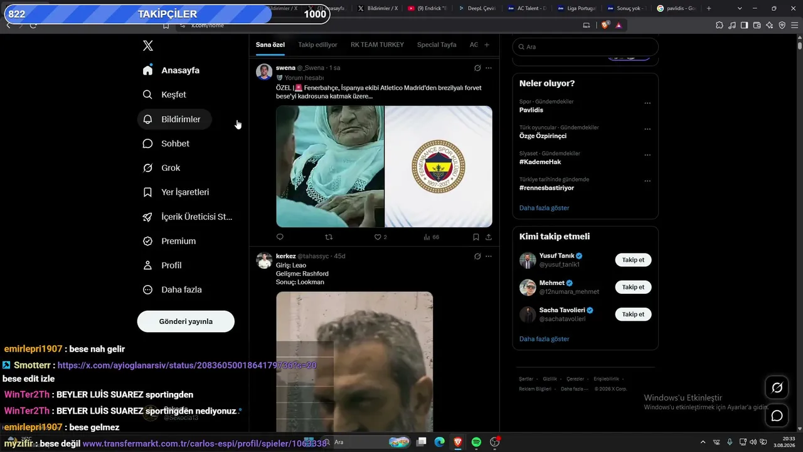
Task: Open Yer İşaretleri bookmarks
Action: tap(176, 193)
